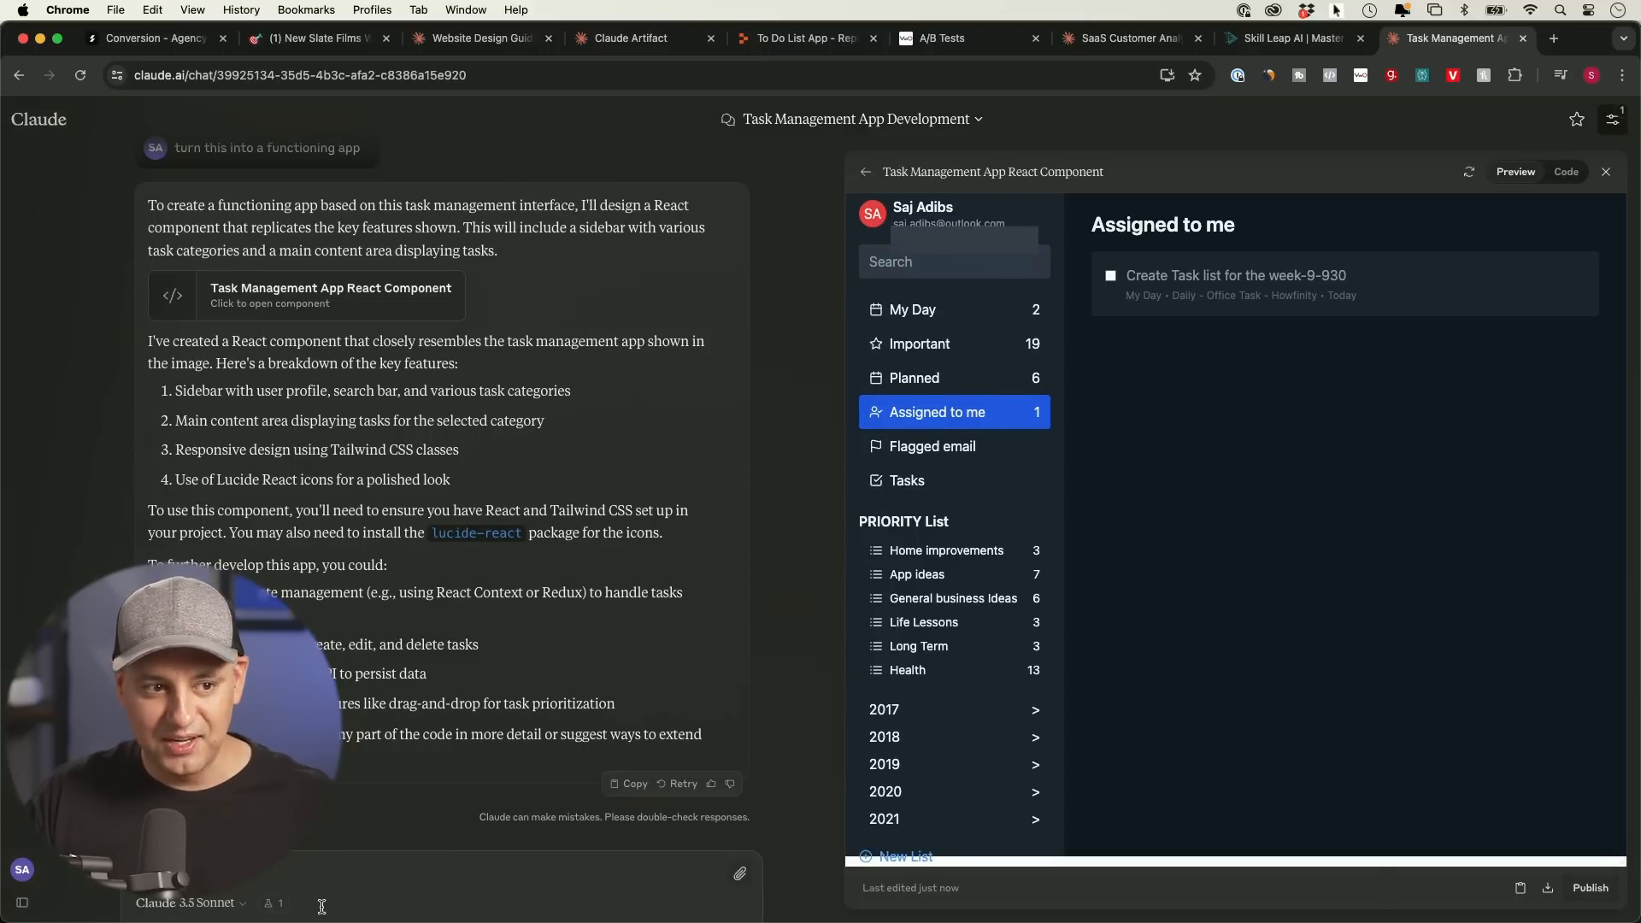Open the Bookmarks menu
1641x923 pixels.
306,10
